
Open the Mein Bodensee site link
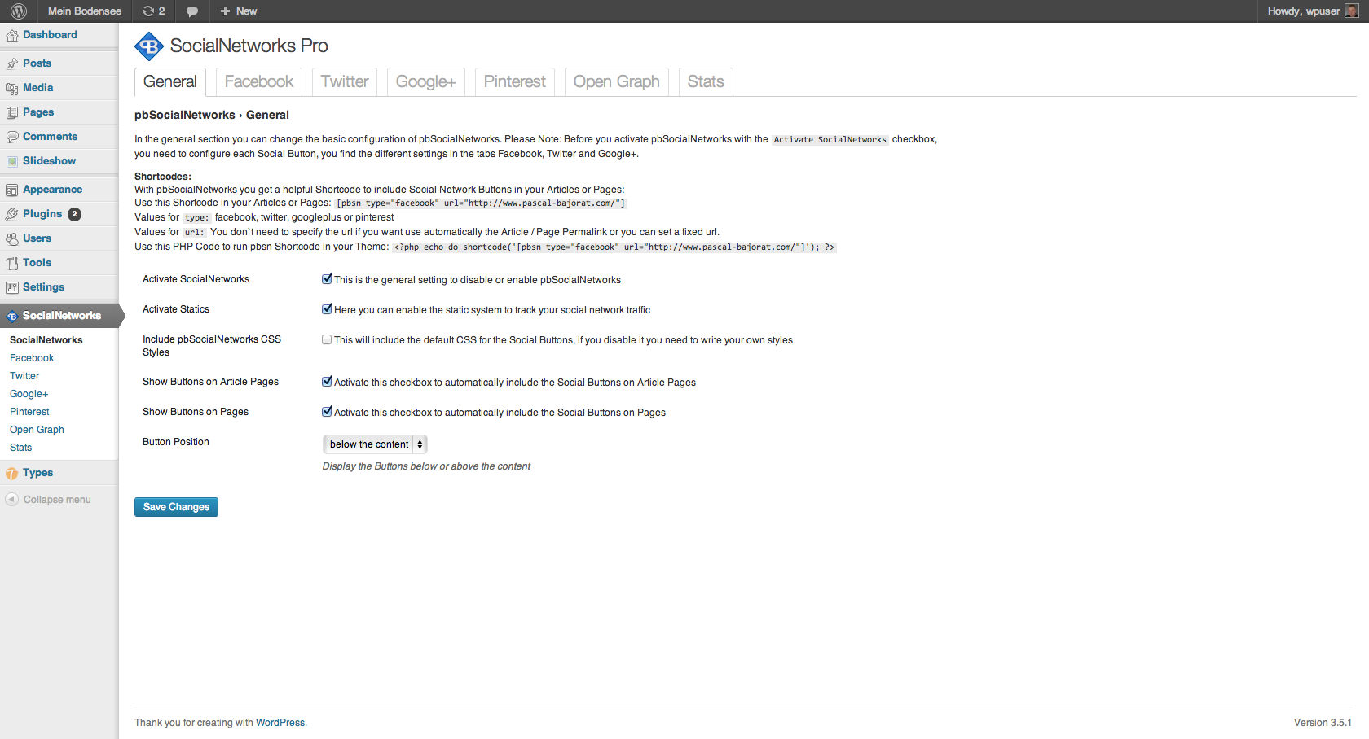pyautogui.click(x=85, y=11)
